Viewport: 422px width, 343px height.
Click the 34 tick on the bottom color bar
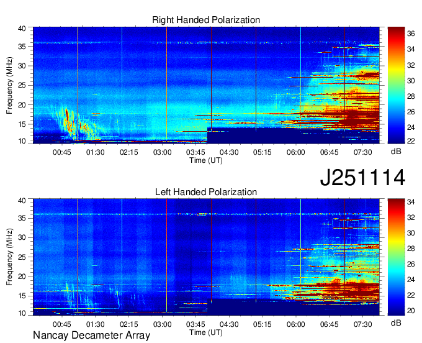click(410, 203)
